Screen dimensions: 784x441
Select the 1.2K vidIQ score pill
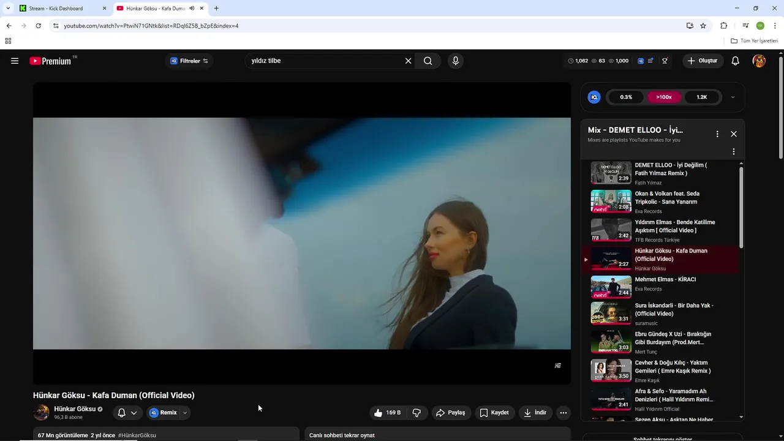click(x=702, y=97)
